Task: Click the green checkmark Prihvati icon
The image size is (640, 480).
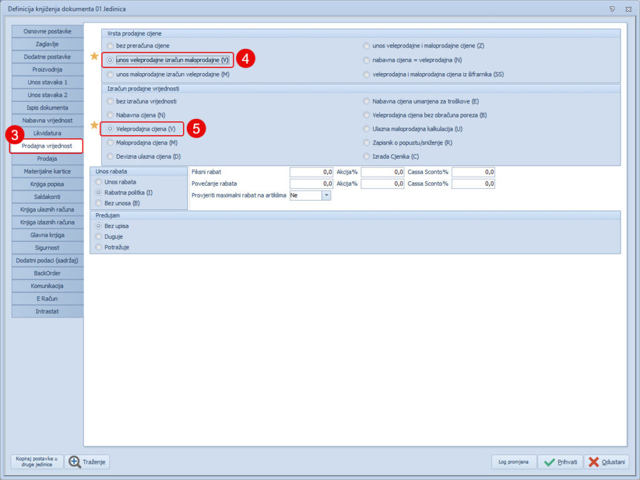Action: click(x=549, y=462)
